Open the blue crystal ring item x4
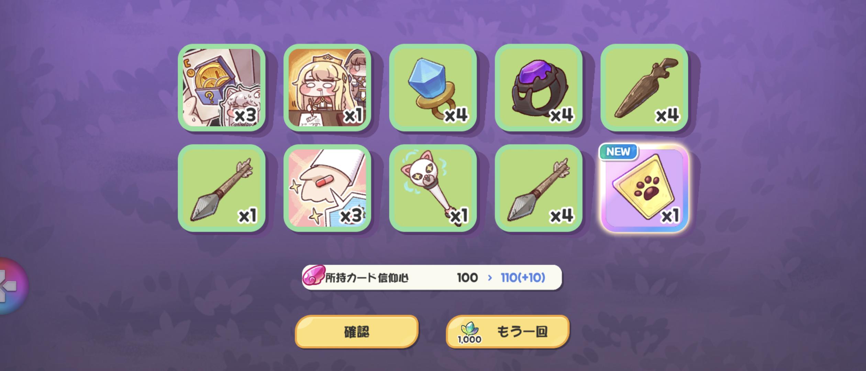This screenshot has width=866, height=371. pos(433,88)
